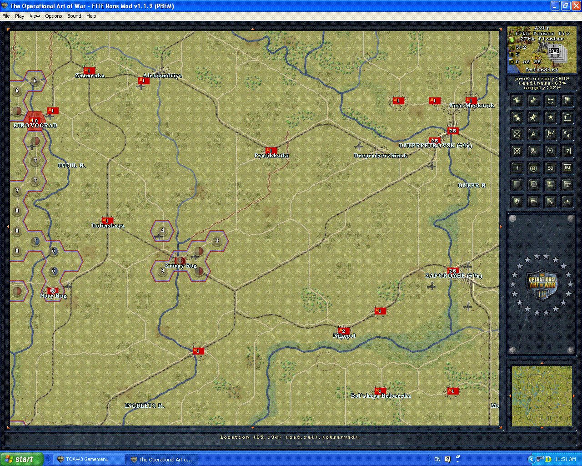Toggle the crossed-circle formation display icon
The height and width of the screenshot is (466, 582).
point(517,134)
